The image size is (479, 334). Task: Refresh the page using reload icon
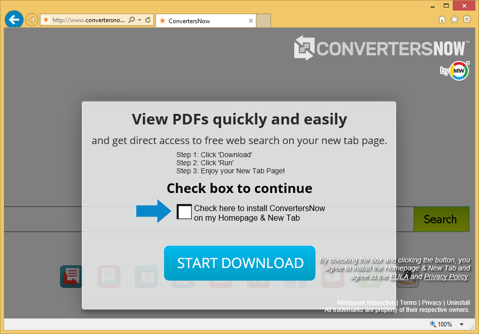tap(148, 20)
